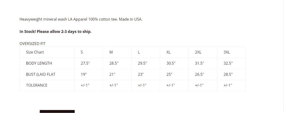
Task: Choose the XL size column header
Action: (169, 52)
